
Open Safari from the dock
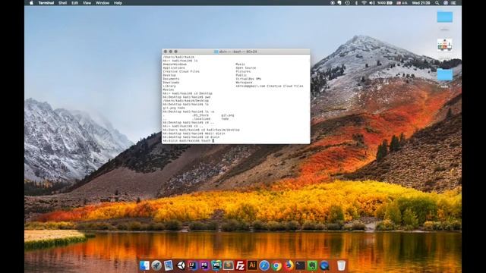click(x=264, y=265)
